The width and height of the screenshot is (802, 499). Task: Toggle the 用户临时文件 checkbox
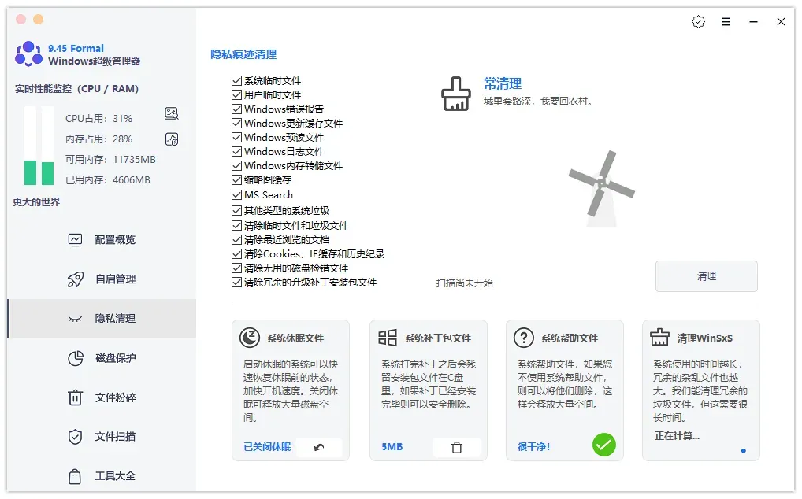(x=236, y=95)
